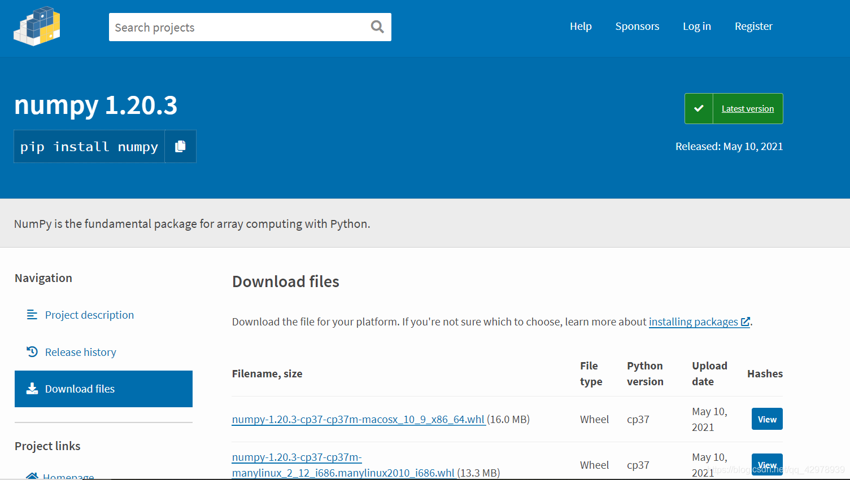850x480 pixels.
Task: Go to Log in
Action: [x=697, y=27]
